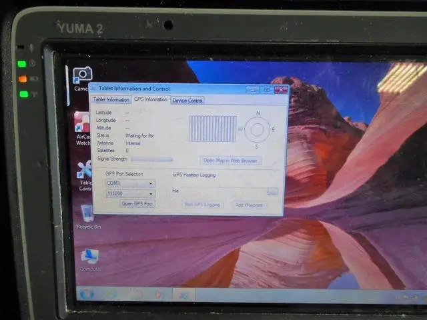Screen dimensions: 427x320
Task: Open the Camera desktop shortcut
Action: tap(83, 75)
